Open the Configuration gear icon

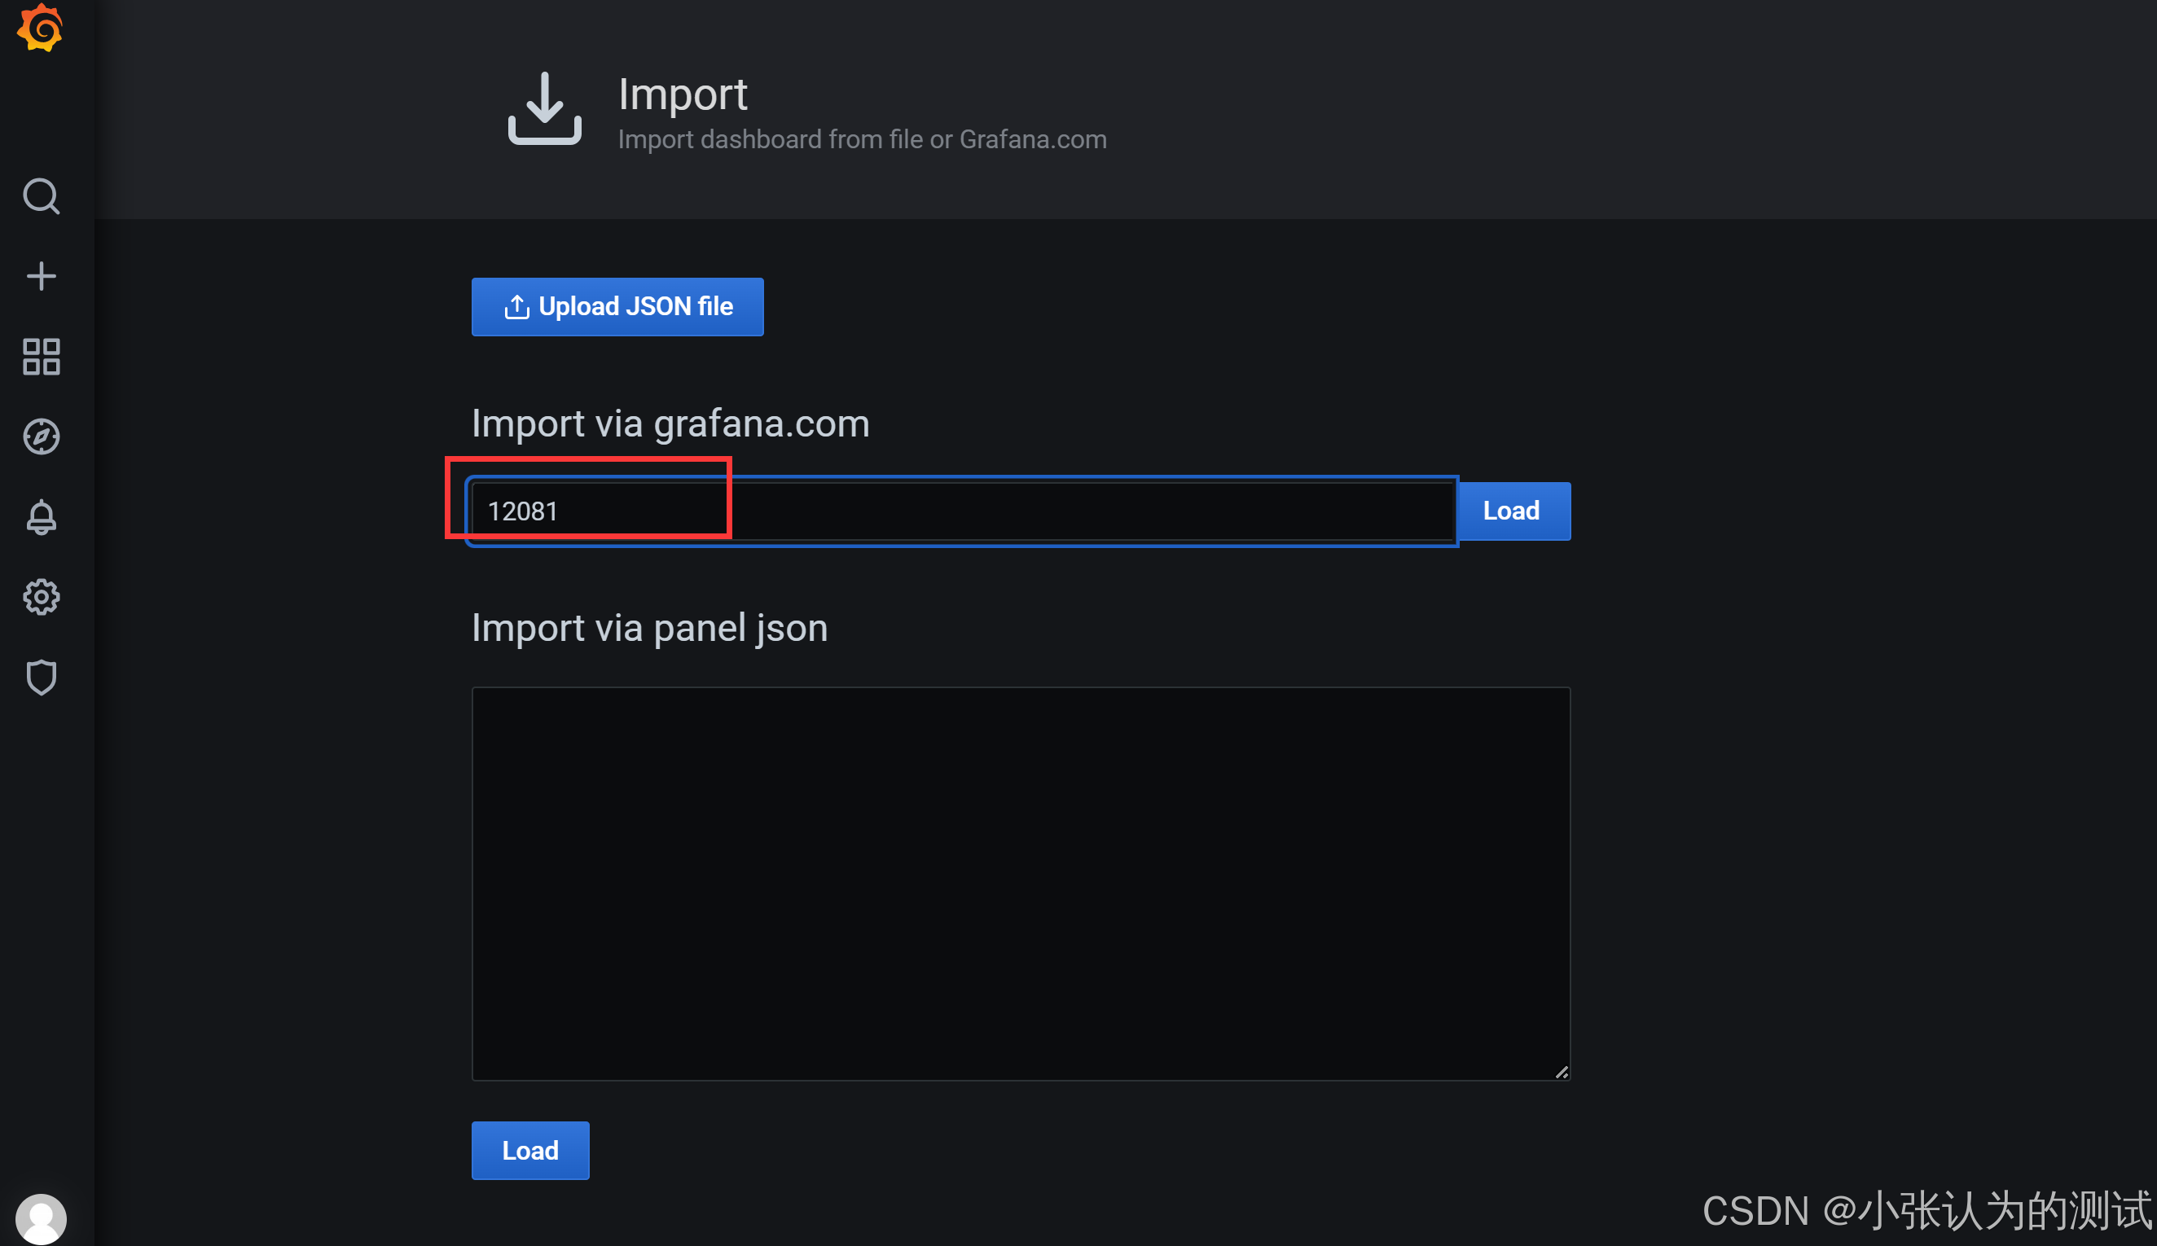click(x=41, y=596)
